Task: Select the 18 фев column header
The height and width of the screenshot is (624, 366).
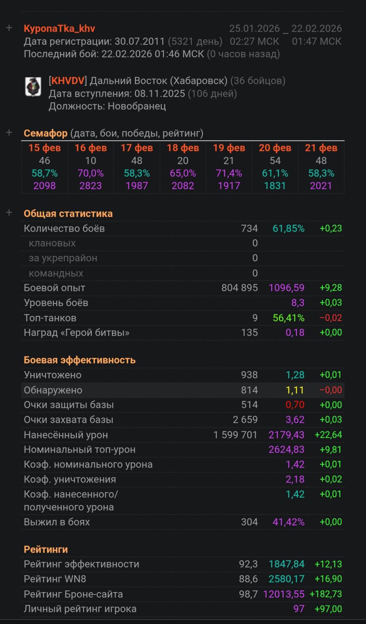Action: tap(183, 148)
